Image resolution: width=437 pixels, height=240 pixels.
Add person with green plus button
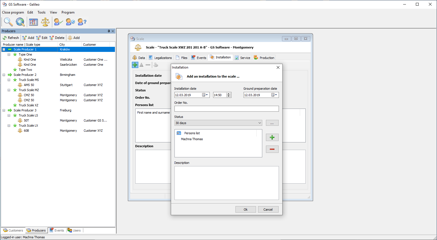coord(272,137)
